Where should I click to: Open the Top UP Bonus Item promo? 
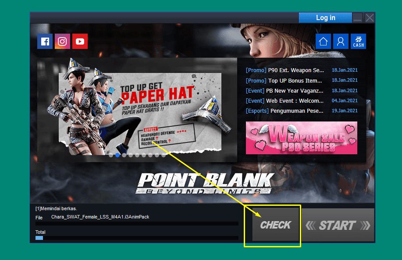tap(284, 80)
